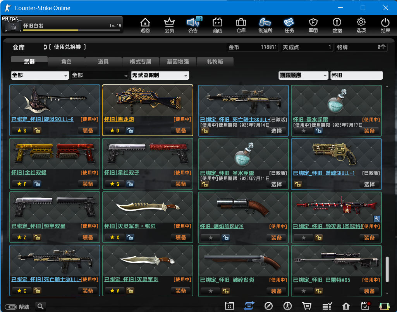Click 装备 for 黑龙炮
This screenshot has height=312, width=397.
click(181, 130)
